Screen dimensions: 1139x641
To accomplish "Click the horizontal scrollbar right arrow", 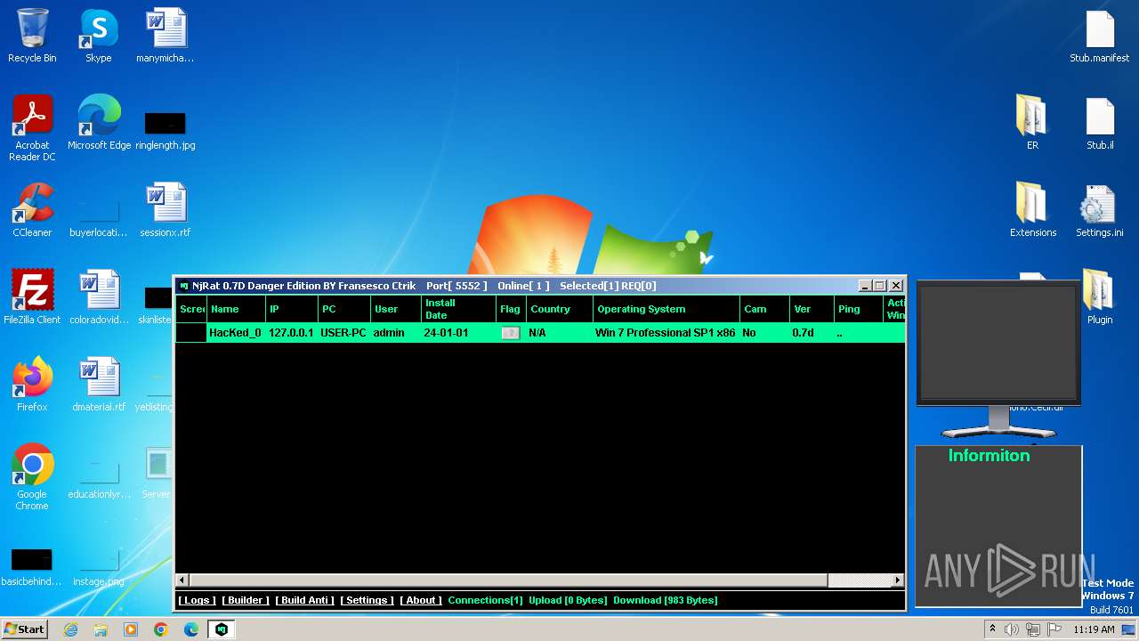I will tap(898, 580).
